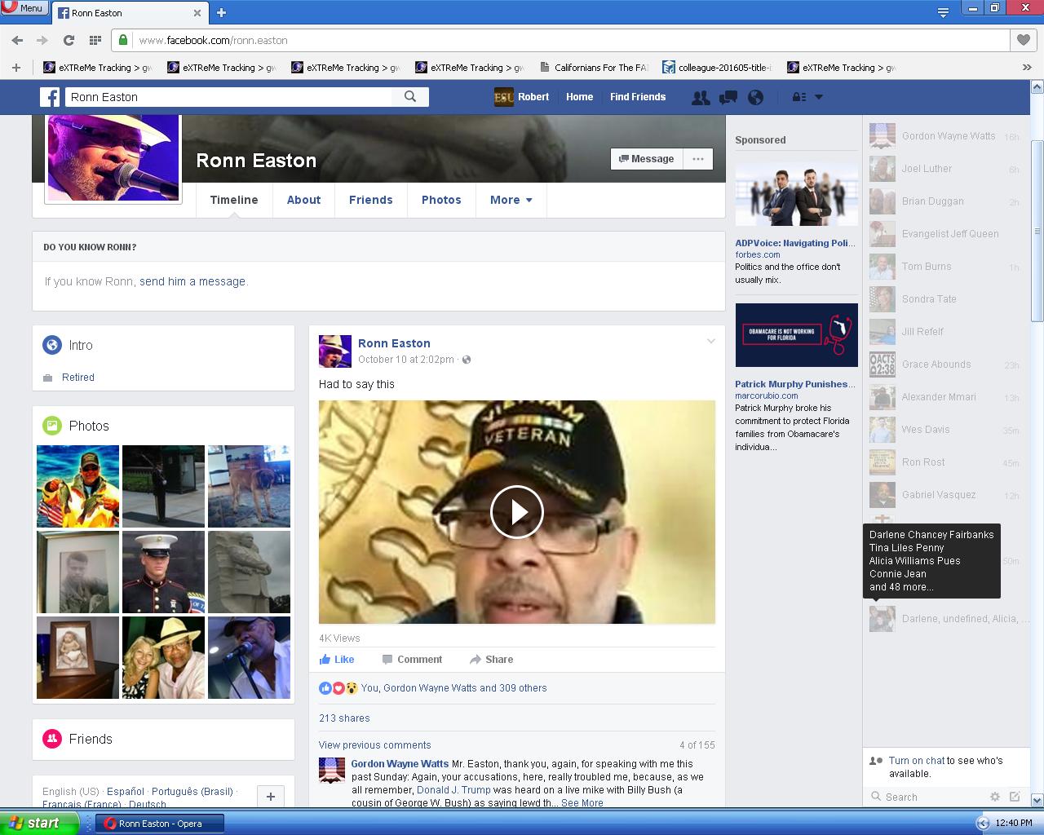Open the post options chevron
Viewport: 1044px width, 835px height.
(x=710, y=342)
